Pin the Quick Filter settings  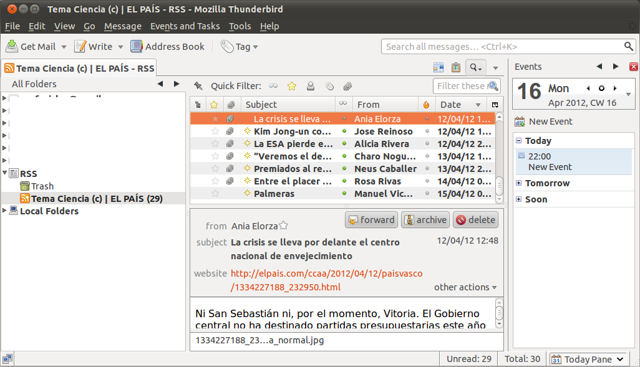pos(198,86)
